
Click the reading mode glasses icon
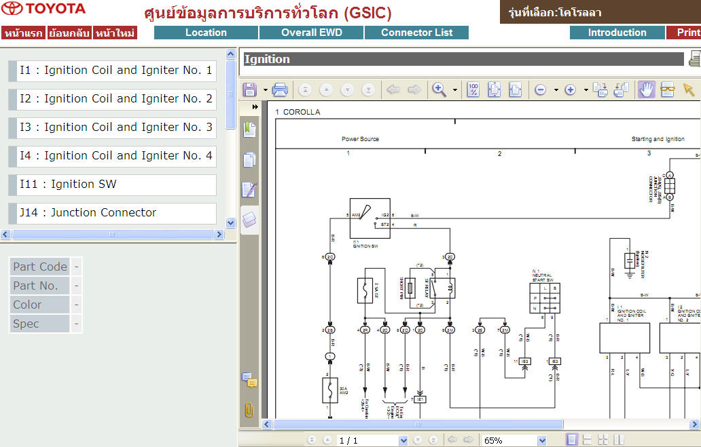click(667, 90)
